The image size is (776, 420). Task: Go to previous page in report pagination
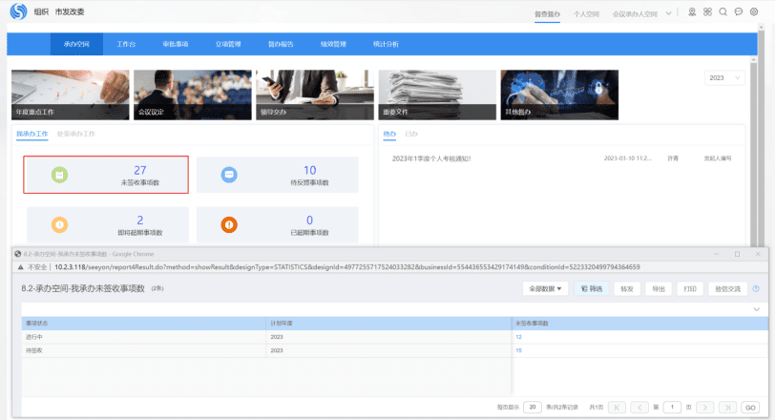pos(640,408)
